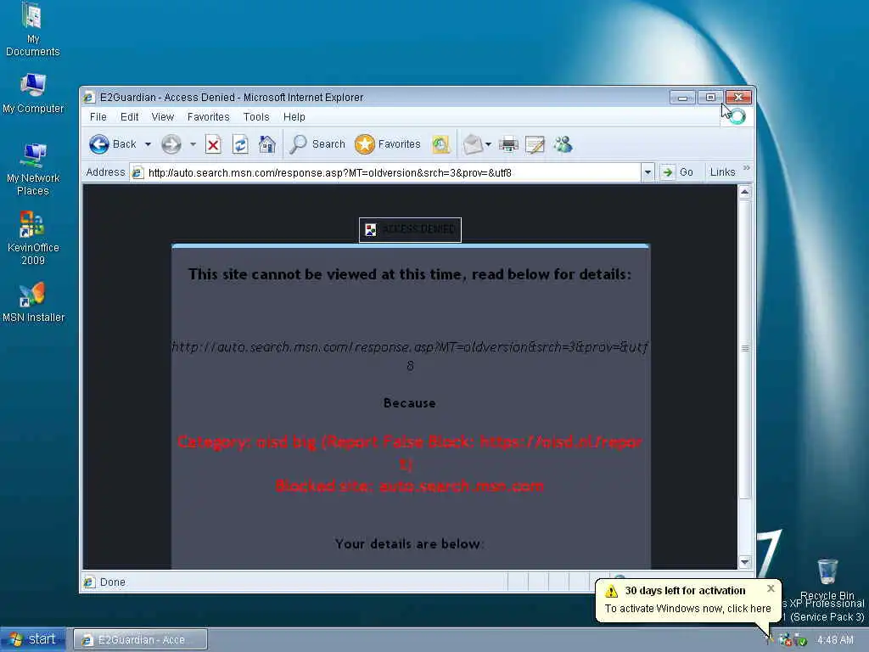Viewport: 869px width, 652px height.
Task: Click the Mail envelope icon
Action: tap(473, 144)
